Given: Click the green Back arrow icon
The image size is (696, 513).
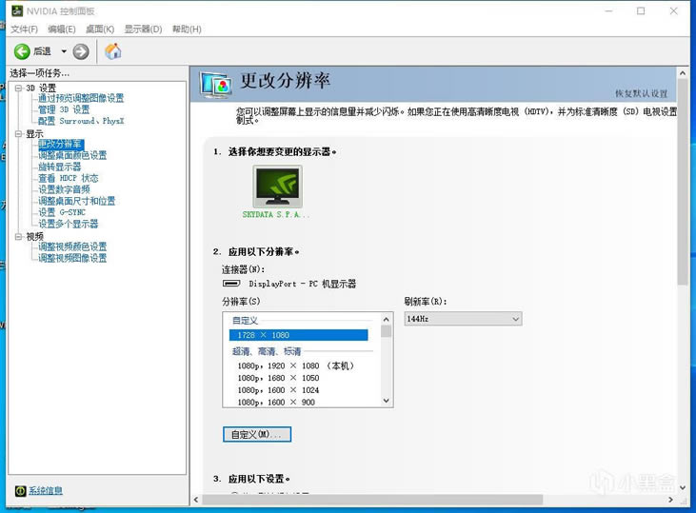Looking at the screenshot, I should point(22,51).
